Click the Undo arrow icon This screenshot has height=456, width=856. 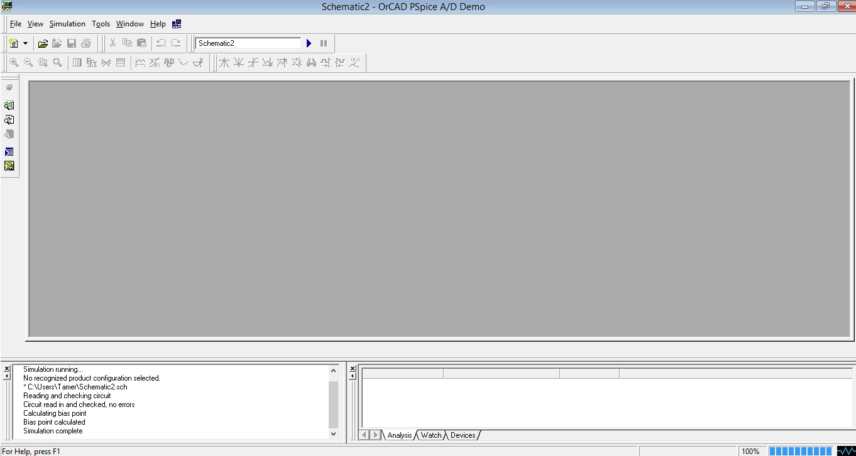click(161, 43)
